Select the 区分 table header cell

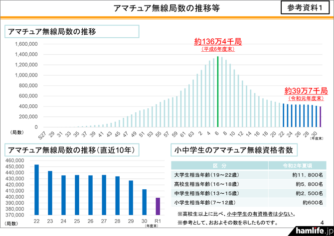click(x=219, y=165)
